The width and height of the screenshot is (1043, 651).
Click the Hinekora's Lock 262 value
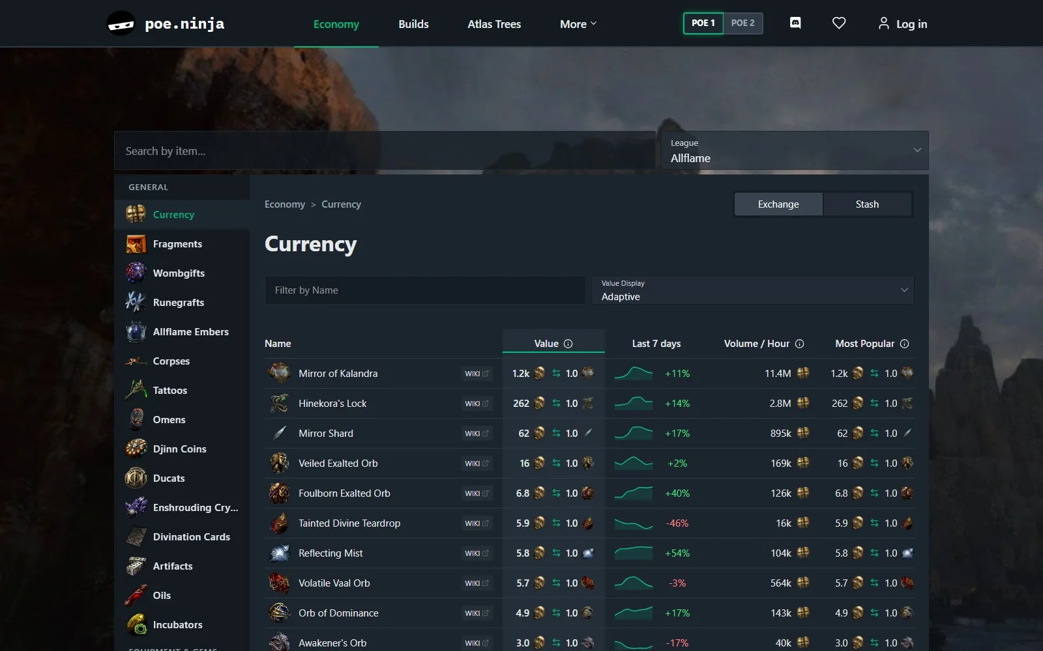(x=521, y=404)
